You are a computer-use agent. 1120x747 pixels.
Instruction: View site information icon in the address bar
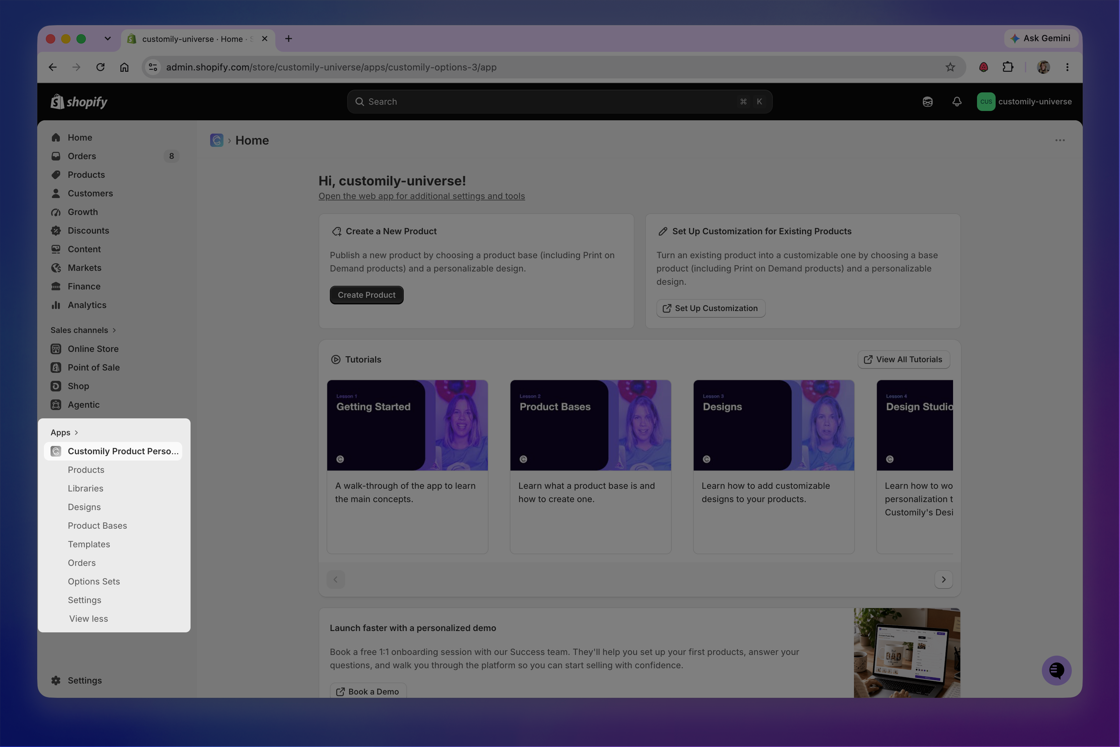pos(153,67)
